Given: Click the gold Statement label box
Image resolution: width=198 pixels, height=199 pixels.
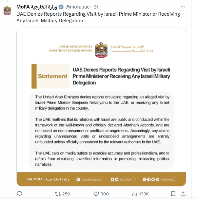Looking at the screenshot, I should coord(50,76).
